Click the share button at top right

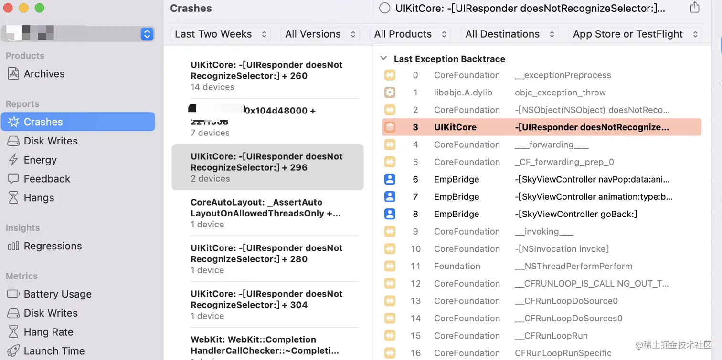695,8
